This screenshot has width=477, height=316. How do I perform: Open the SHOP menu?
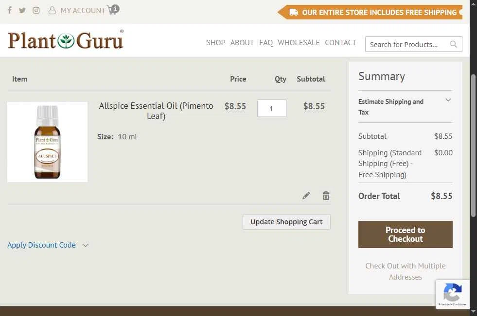pyautogui.click(x=216, y=43)
